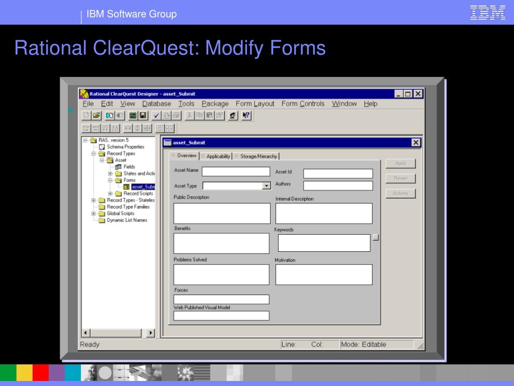Screen dimensions: 514x386
Task: Click the last icon in the layout toolbar
Action: pos(170,128)
